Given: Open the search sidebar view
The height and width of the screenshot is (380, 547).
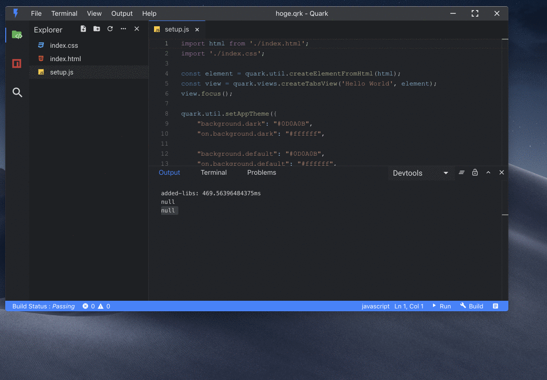Looking at the screenshot, I should (x=17, y=93).
